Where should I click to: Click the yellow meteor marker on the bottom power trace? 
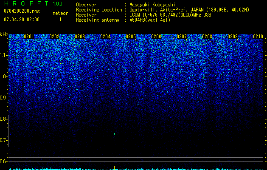click(114, 167)
